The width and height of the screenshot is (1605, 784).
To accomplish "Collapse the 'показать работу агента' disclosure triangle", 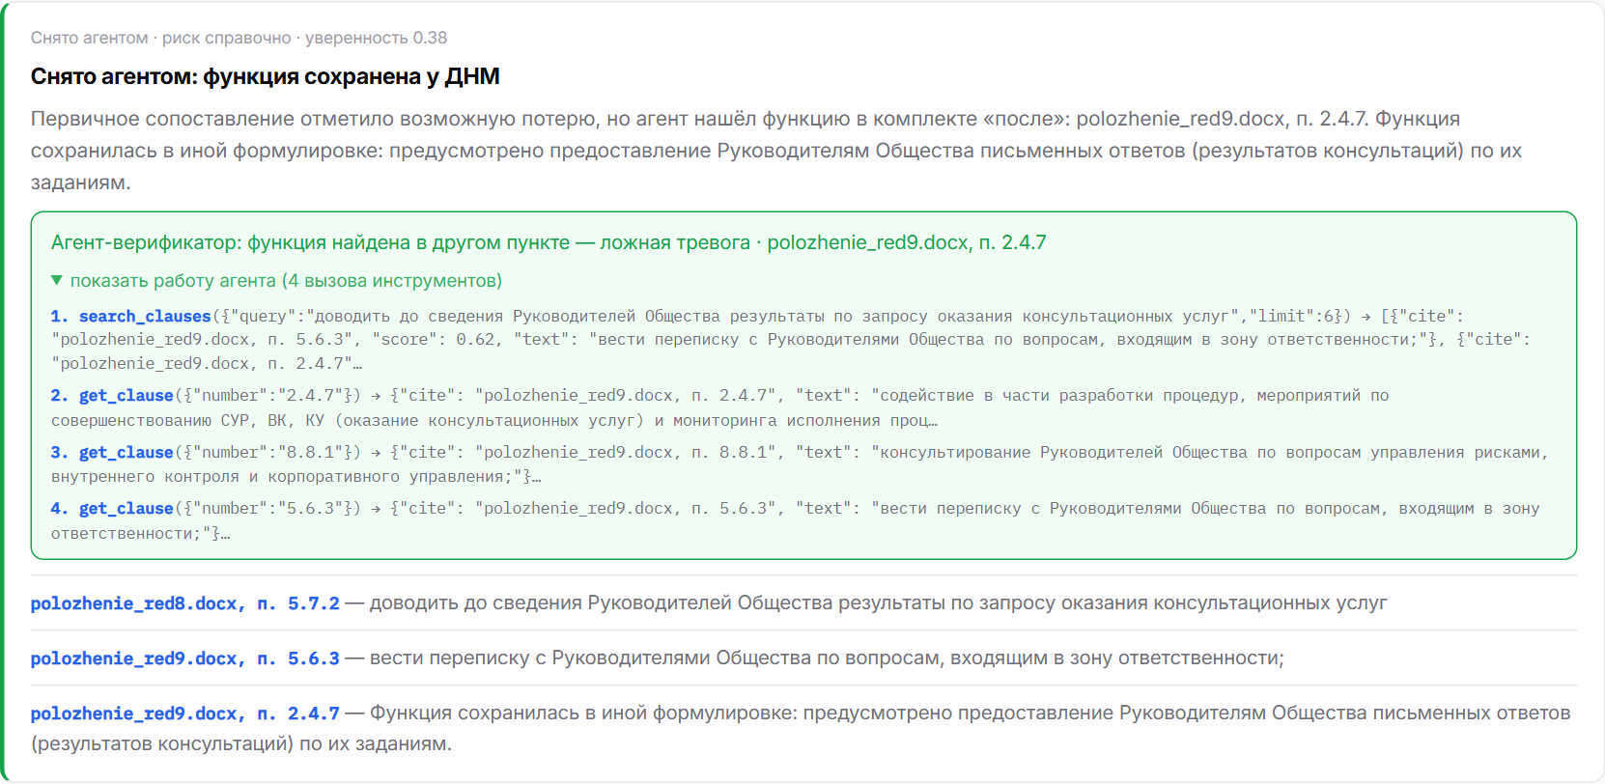I will click(x=57, y=281).
